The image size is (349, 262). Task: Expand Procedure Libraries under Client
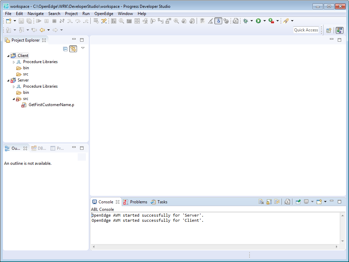pyautogui.click(x=14, y=62)
